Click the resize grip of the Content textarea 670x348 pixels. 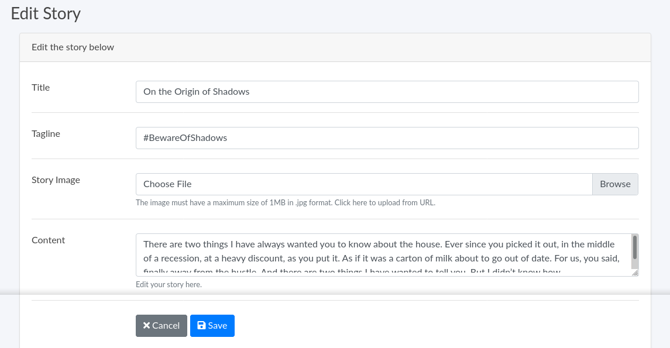pos(635,273)
